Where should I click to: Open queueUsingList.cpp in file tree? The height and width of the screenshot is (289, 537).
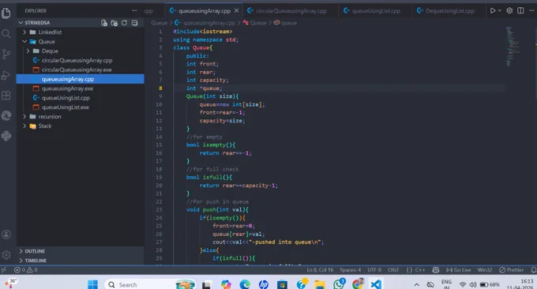pos(66,98)
